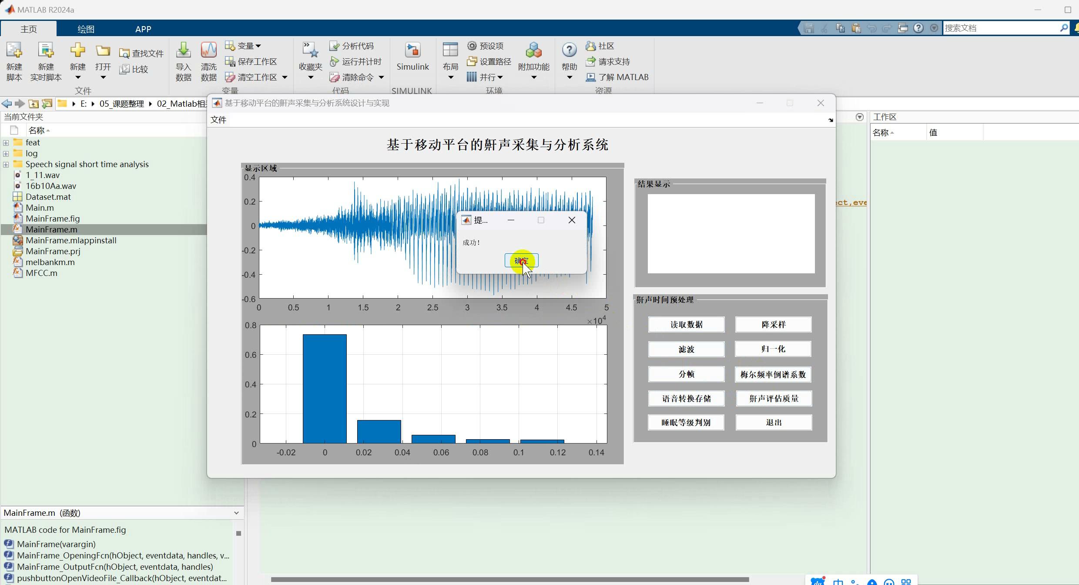Click the Read Data (读取数据) button
Image resolution: width=1079 pixels, height=585 pixels.
[x=686, y=325]
